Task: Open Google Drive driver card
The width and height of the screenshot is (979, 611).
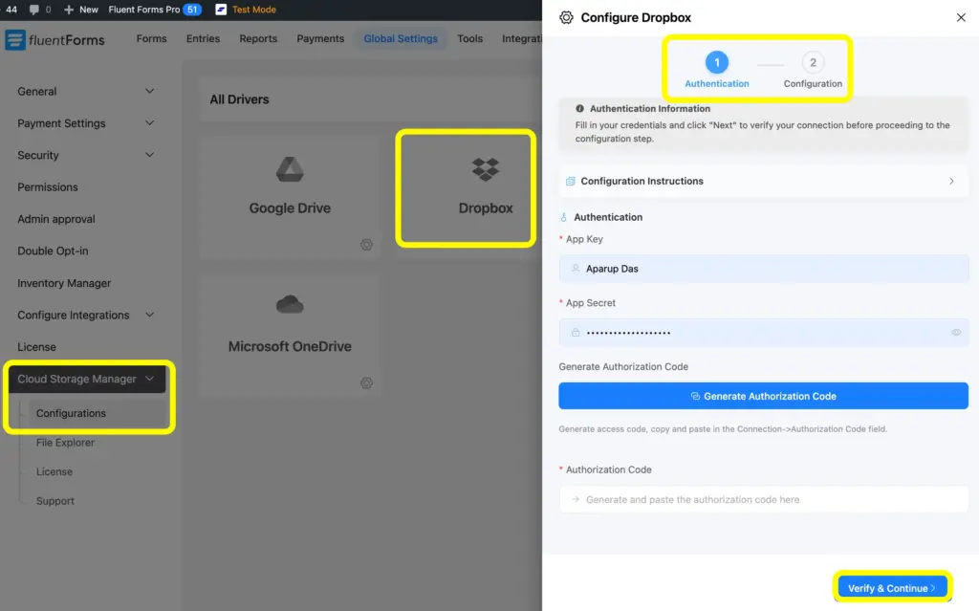Action: pos(290,196)
